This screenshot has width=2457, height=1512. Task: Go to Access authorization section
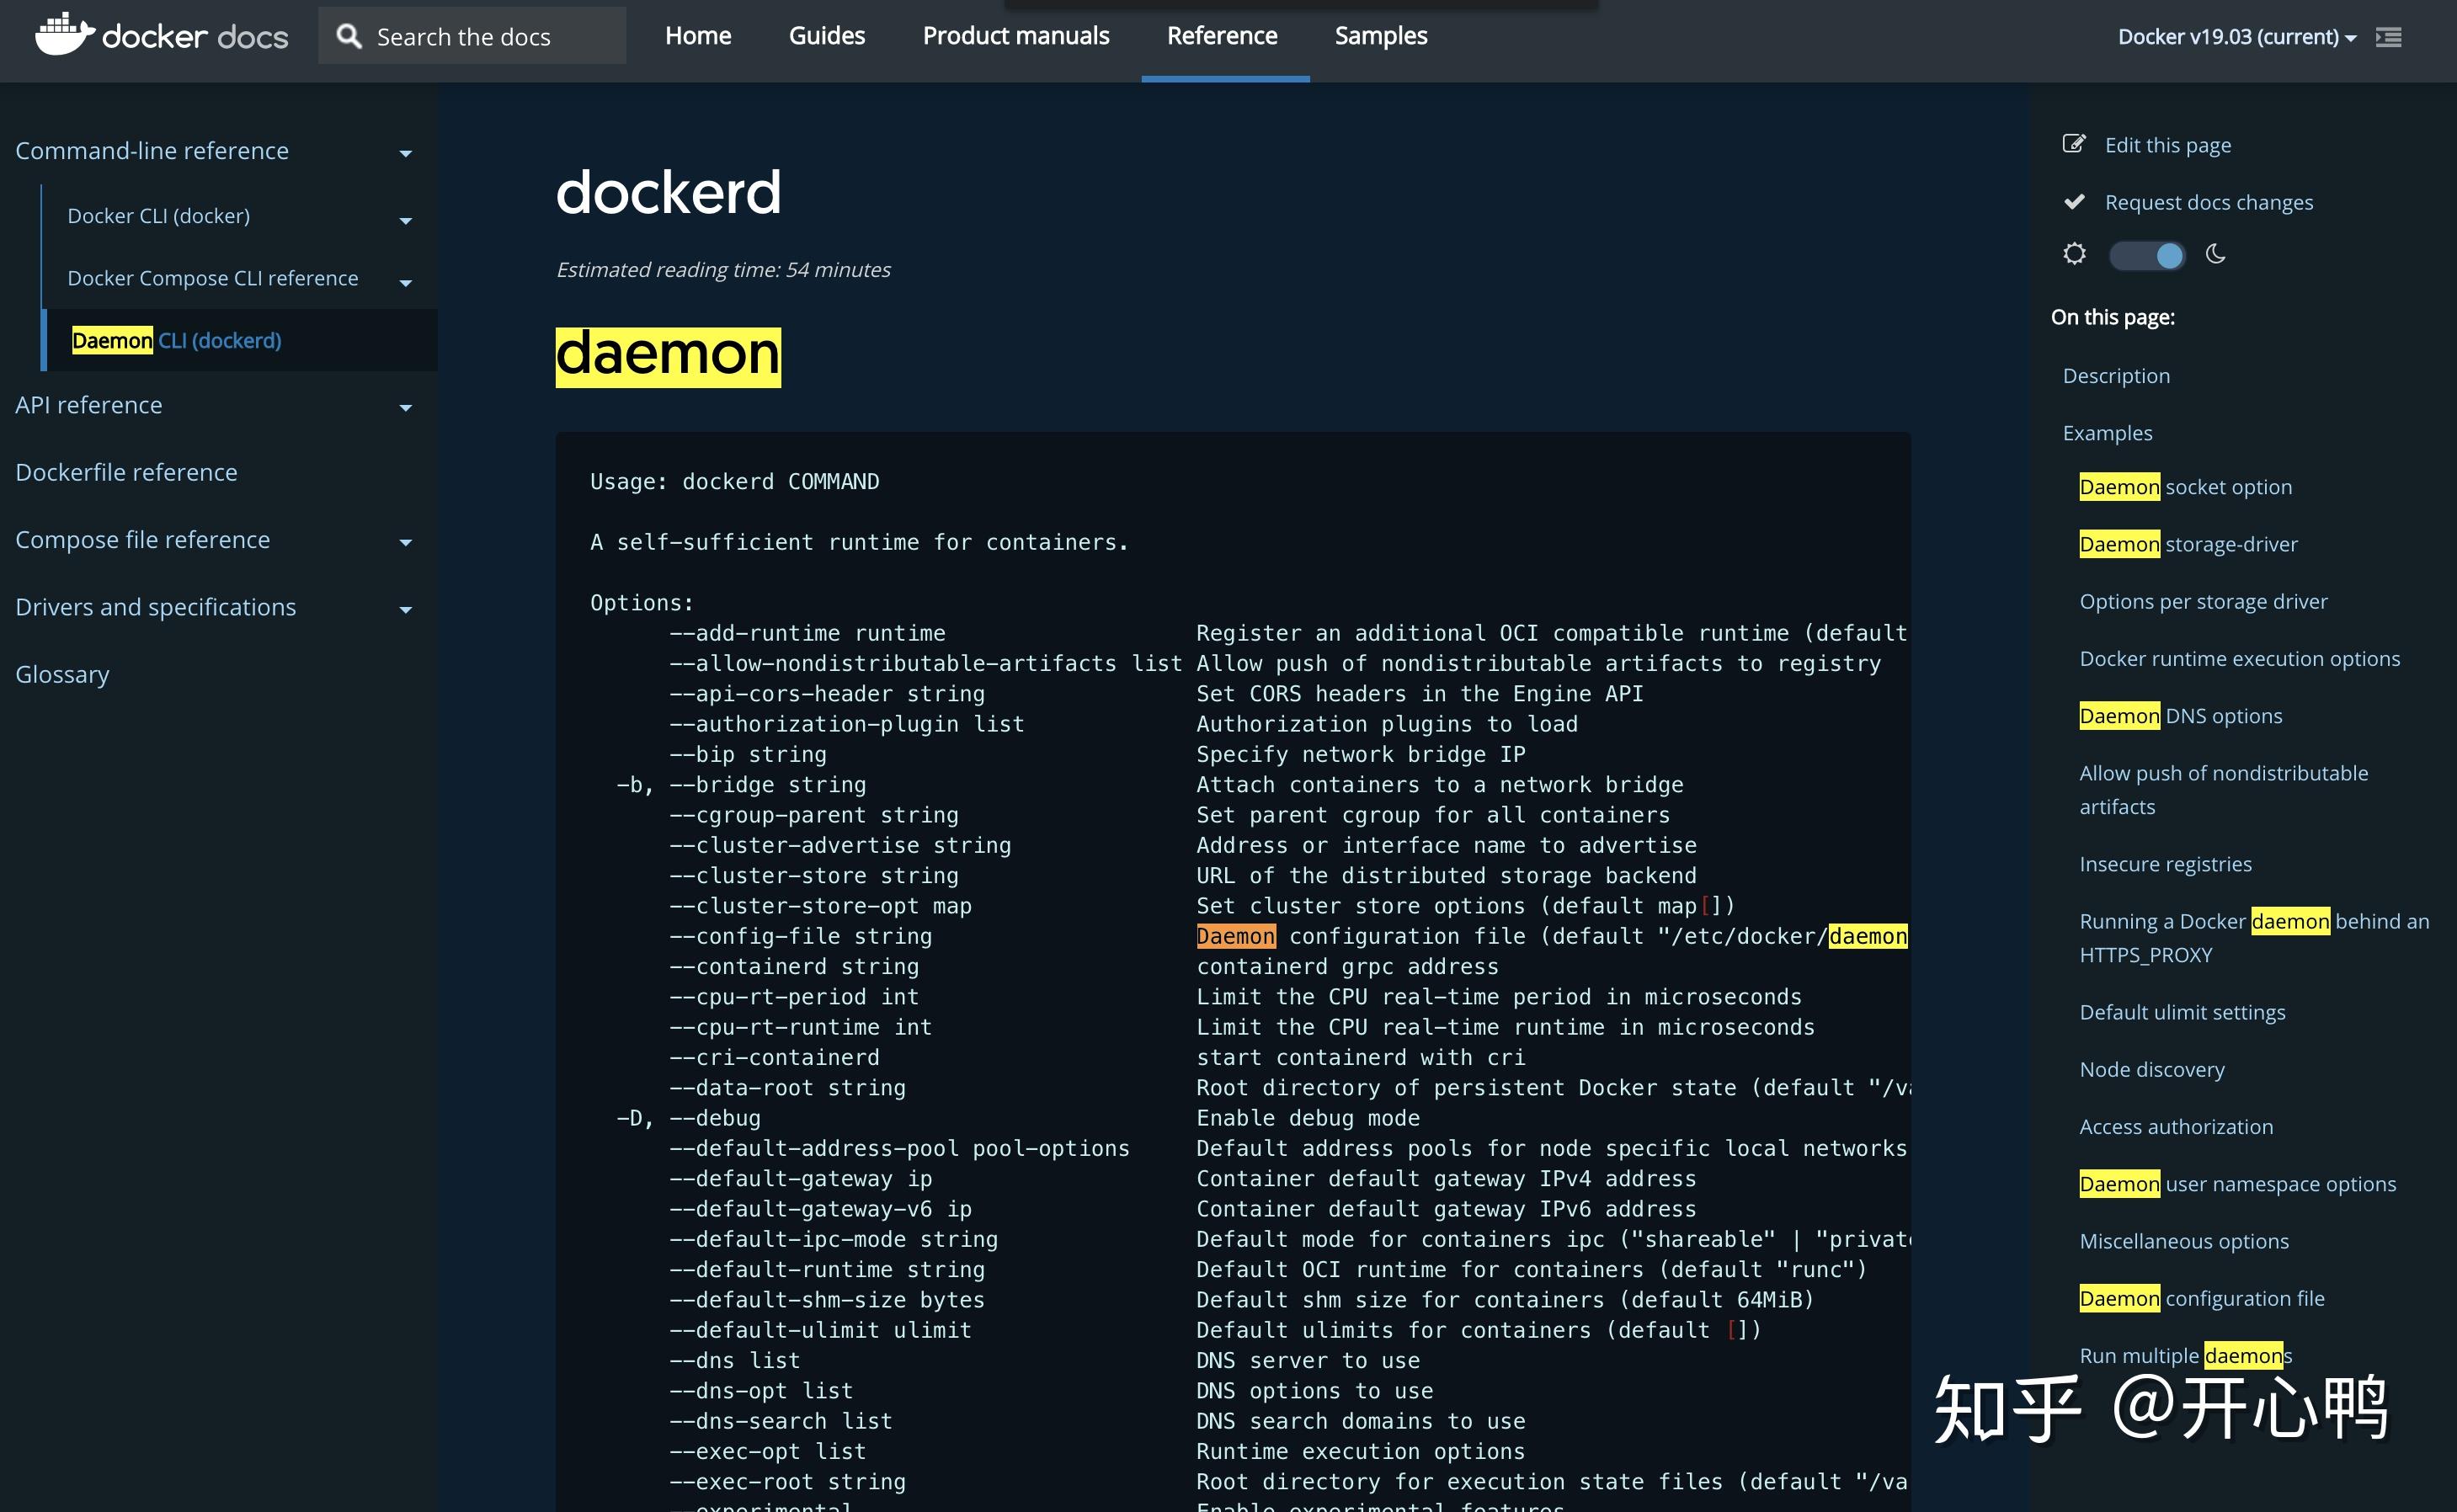[2176, 1127]
